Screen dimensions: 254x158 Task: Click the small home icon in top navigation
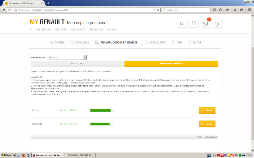coord(31,29)
